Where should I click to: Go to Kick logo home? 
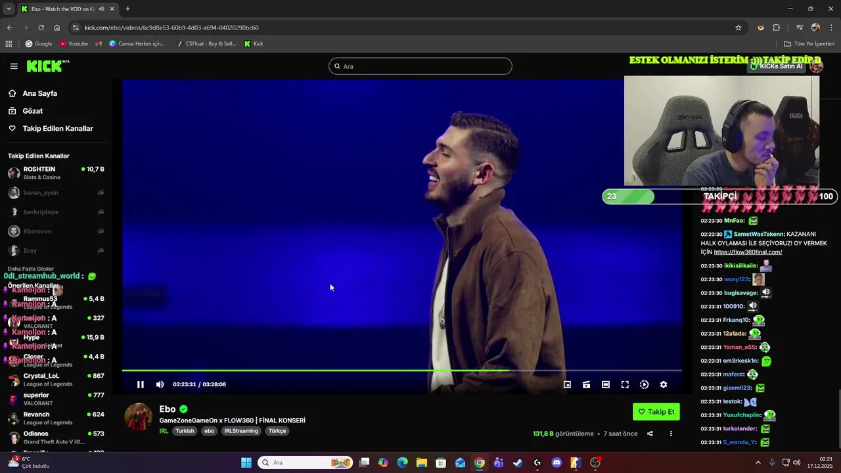[x=48, y=66]
